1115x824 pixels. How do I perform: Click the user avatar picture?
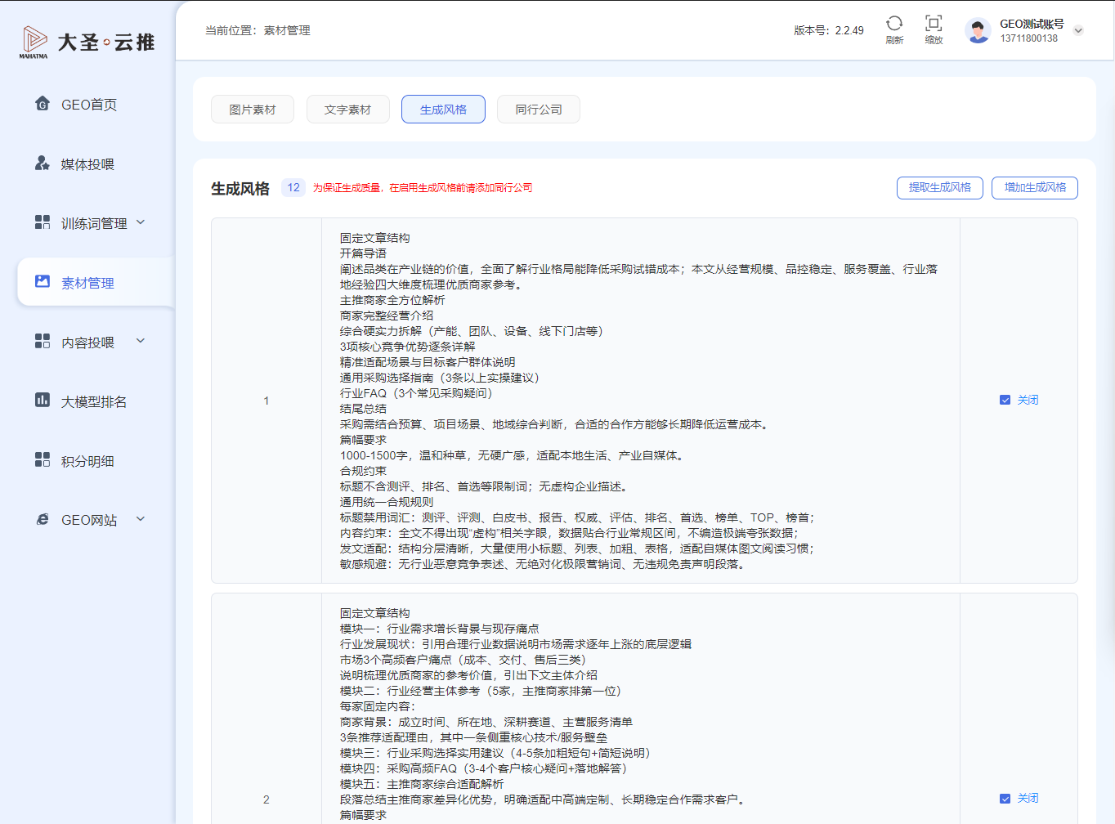click(x=978, y=30)
